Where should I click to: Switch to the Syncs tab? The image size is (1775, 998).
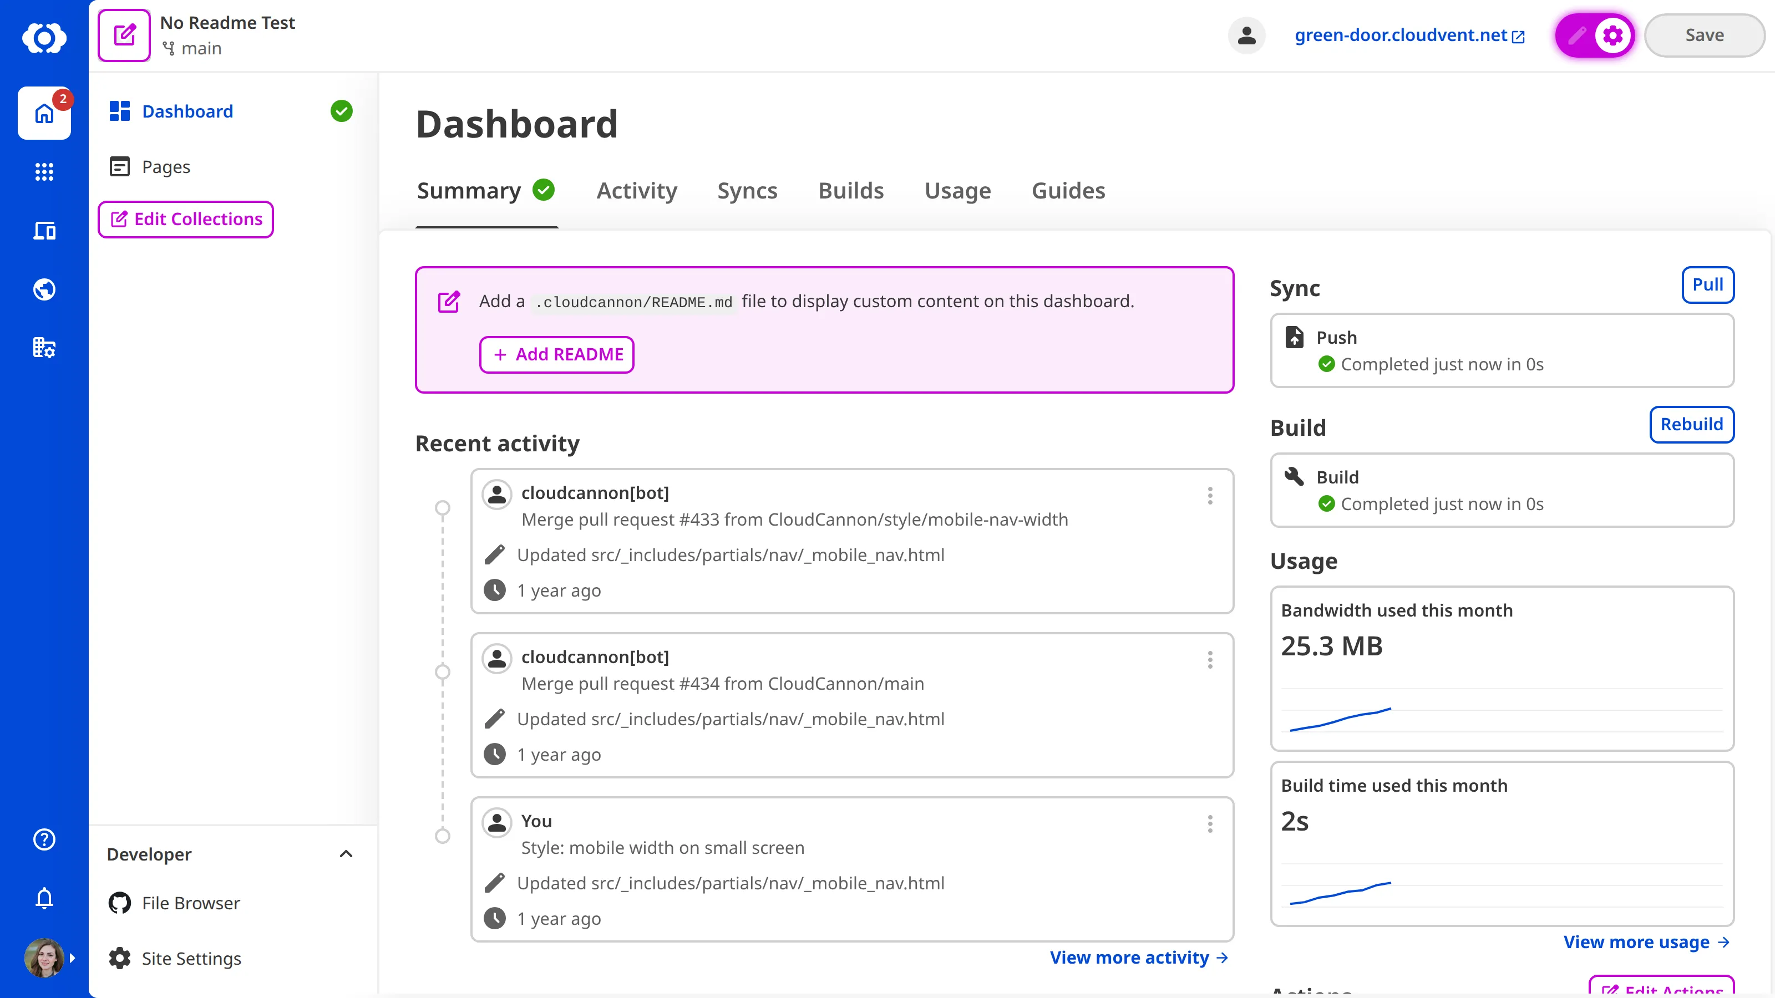click(747, 191)
